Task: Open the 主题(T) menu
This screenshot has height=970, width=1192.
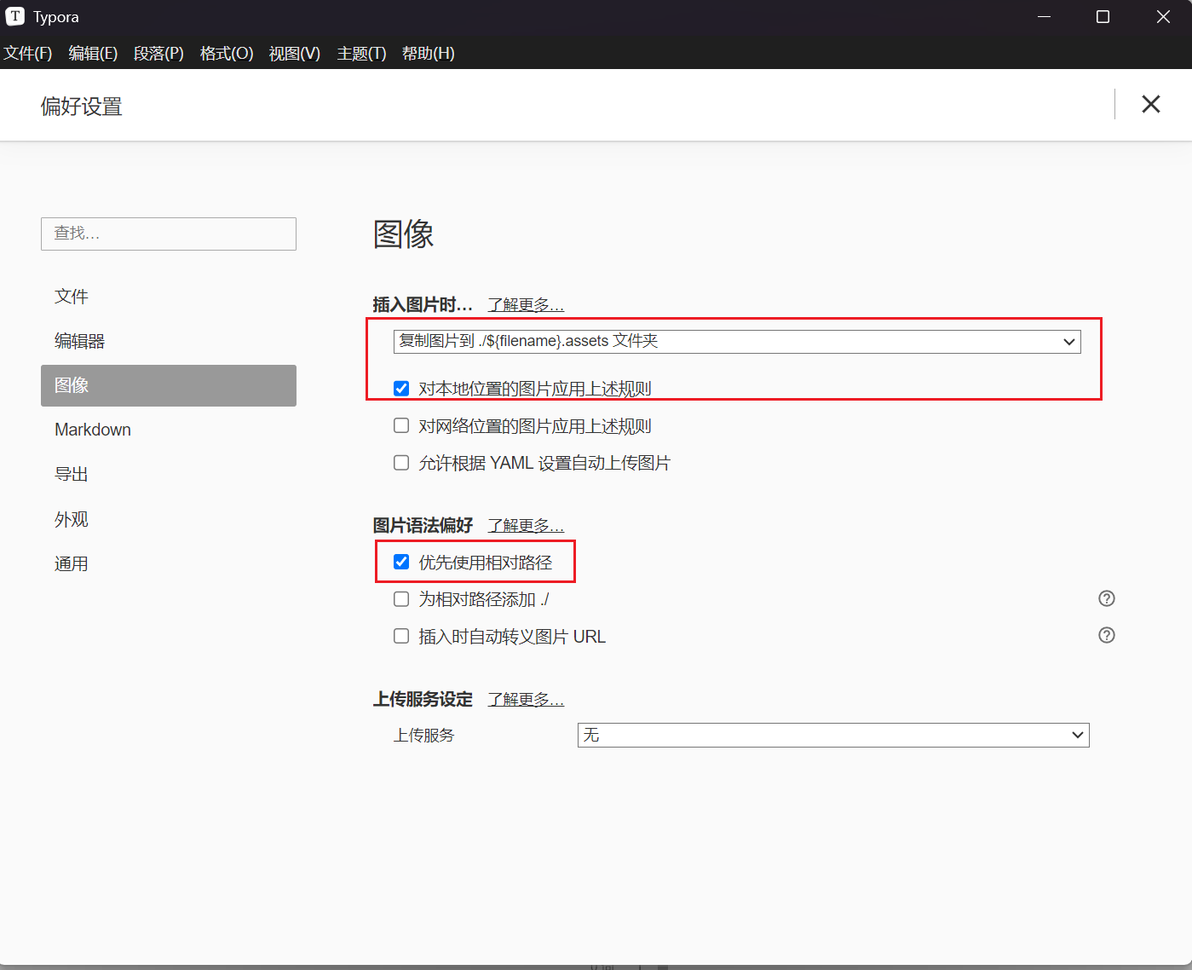Action: point(361,53)
